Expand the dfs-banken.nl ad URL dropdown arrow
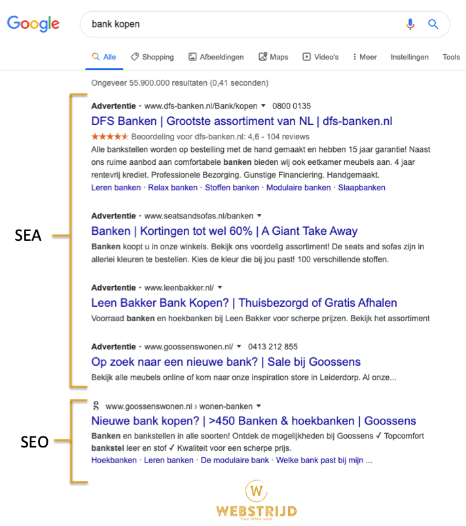The width and height of the screenshot is (466, 526). pos(263,105)
